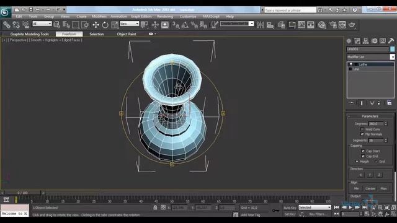This screenshot has height=223, width=397.
Task: Activate the Select and Scale tool
Action: (x=114, y=25)
